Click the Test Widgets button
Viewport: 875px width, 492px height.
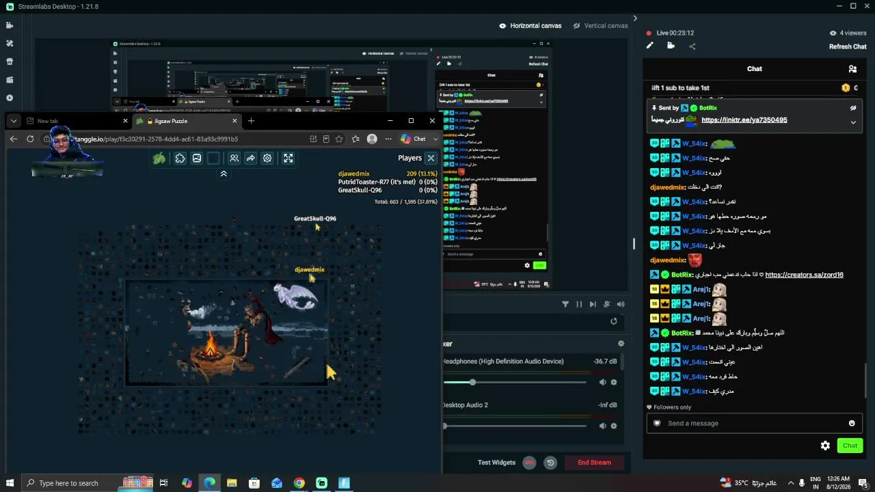[496, 463]
